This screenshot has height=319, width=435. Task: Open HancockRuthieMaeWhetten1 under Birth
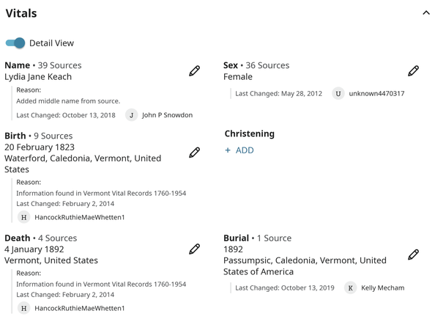click(x=80, y=217)
